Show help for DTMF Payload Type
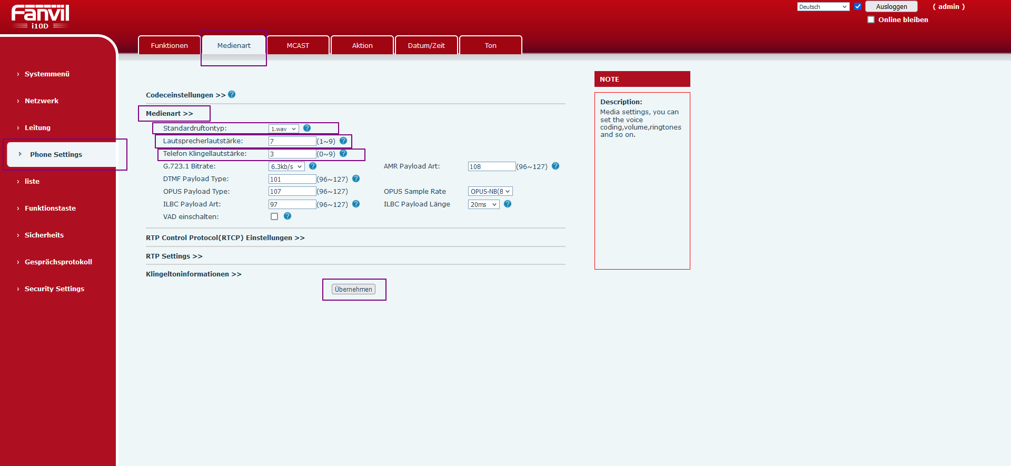This screenshot has width=1011, height=466. [x=356, y=179]
